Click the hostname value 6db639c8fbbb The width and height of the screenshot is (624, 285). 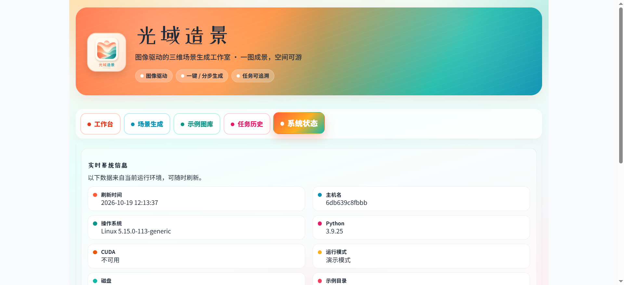point(346,203)
